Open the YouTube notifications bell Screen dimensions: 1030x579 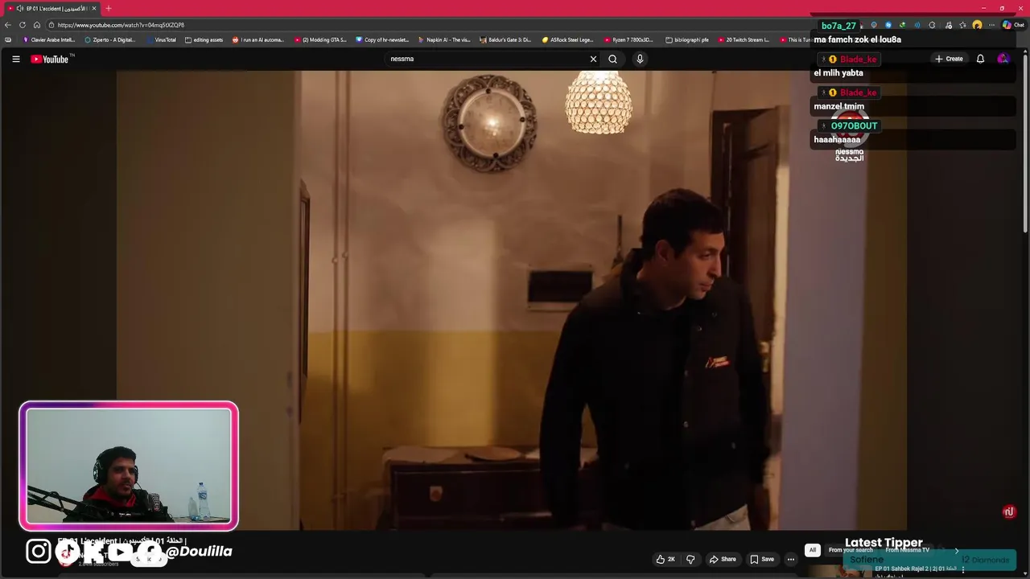point(980,59)
